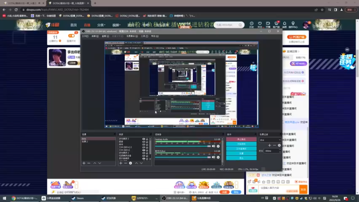
Task: Click the 发送 chat send button
Action: [303, 189]
